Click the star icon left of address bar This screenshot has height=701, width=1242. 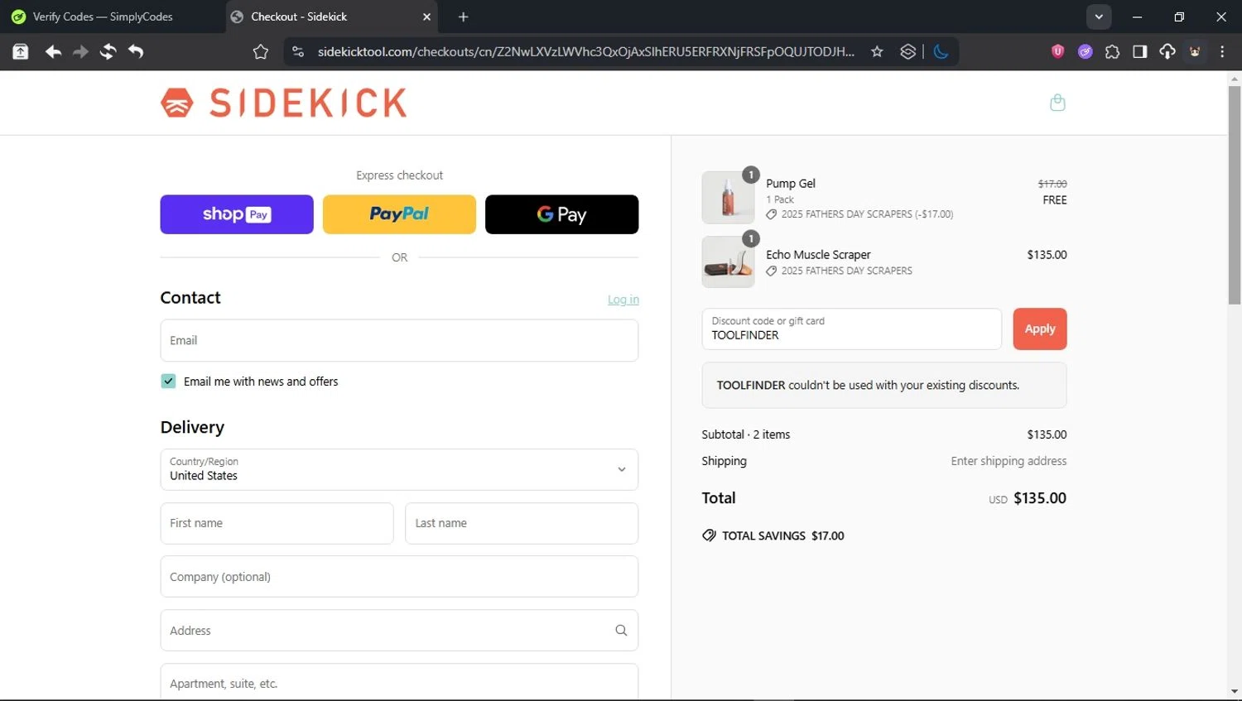click(x=261, y=52)
